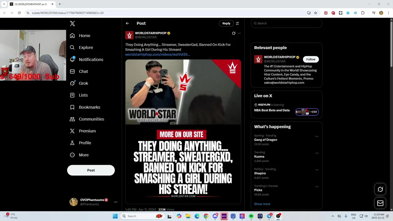Click the taskbar volume speaker icon
Screen dimensions: 393x221
pos(366,216)
